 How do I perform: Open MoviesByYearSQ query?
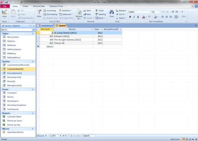coord(14,73)
